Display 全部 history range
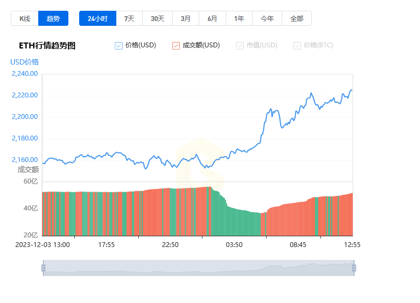 tap(297, 18)
